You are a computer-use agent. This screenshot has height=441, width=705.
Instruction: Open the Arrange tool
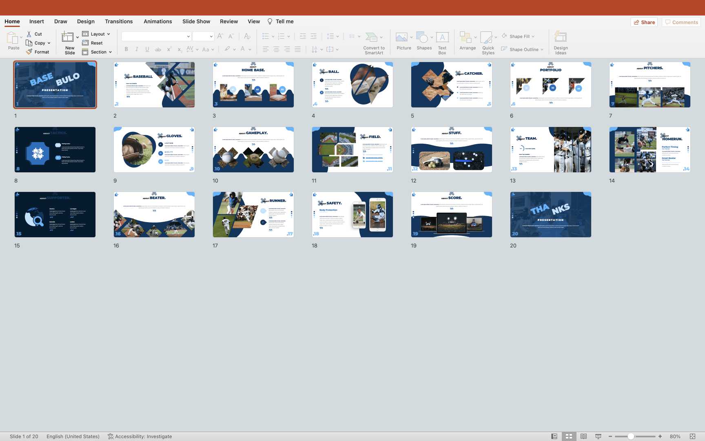466,38
